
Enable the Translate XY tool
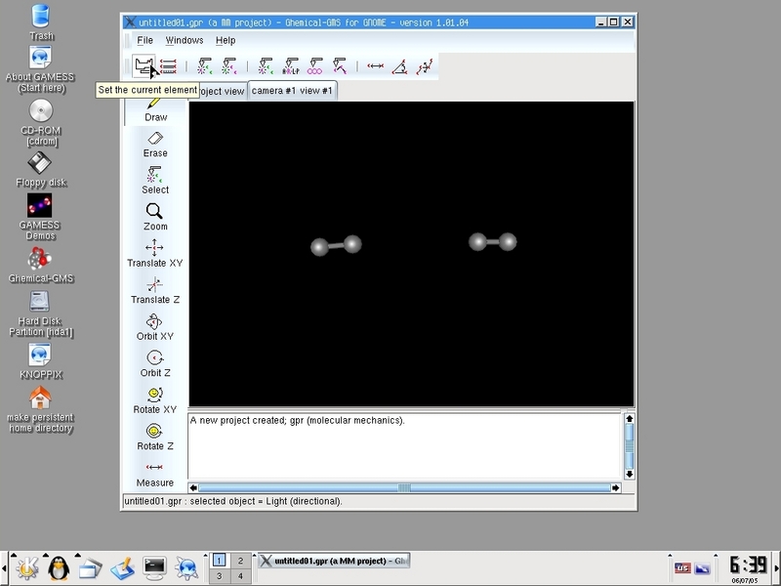[x=155, y=253]
